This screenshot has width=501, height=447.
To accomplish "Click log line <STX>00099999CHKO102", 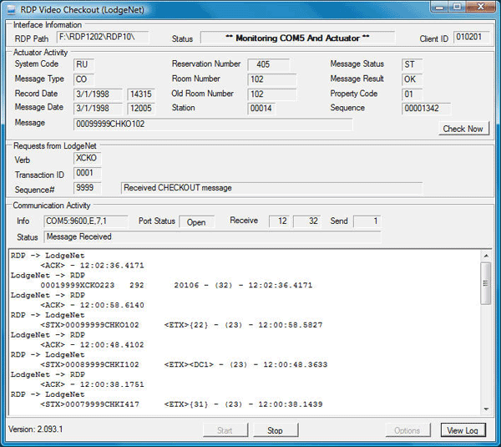I will coord(181,325).
